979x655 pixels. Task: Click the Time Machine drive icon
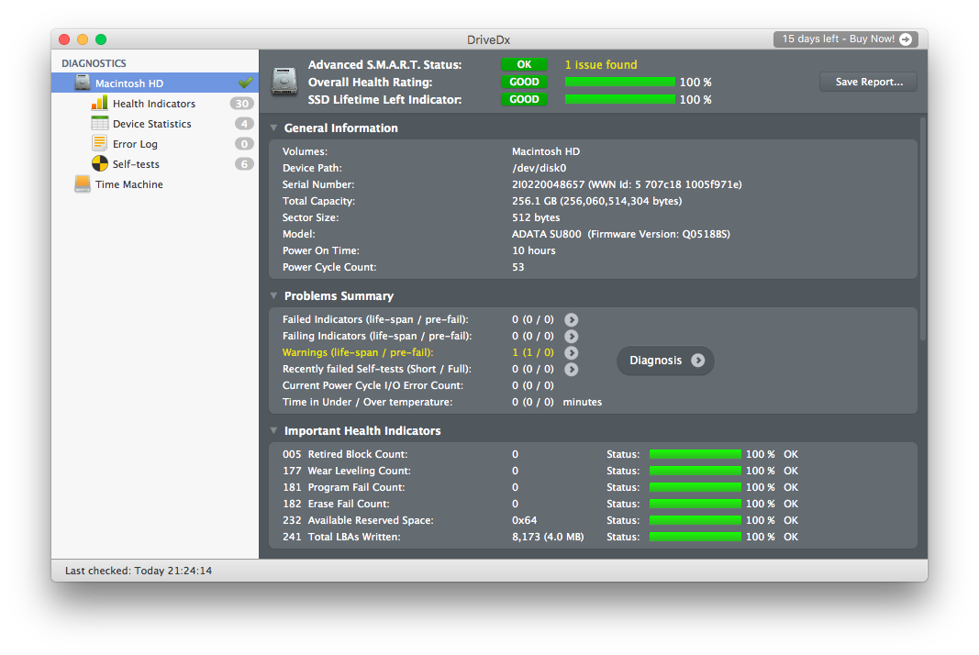point(83,184)
